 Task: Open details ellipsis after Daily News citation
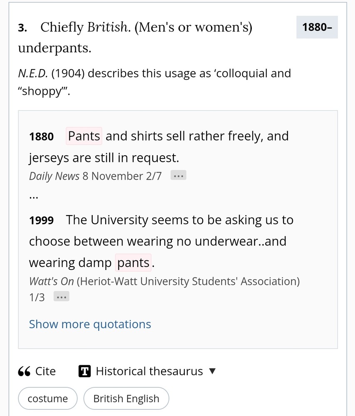pyautogui.click(x=179, y=176)
